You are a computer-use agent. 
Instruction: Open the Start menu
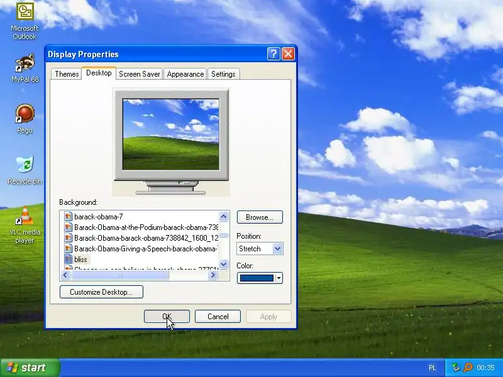pos(30,368)
